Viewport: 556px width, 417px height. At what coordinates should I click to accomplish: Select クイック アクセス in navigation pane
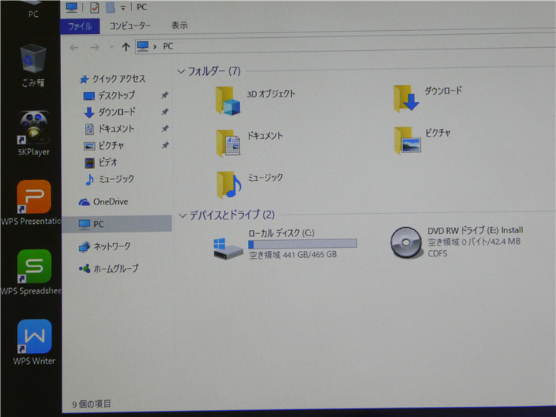coord(113,79)
